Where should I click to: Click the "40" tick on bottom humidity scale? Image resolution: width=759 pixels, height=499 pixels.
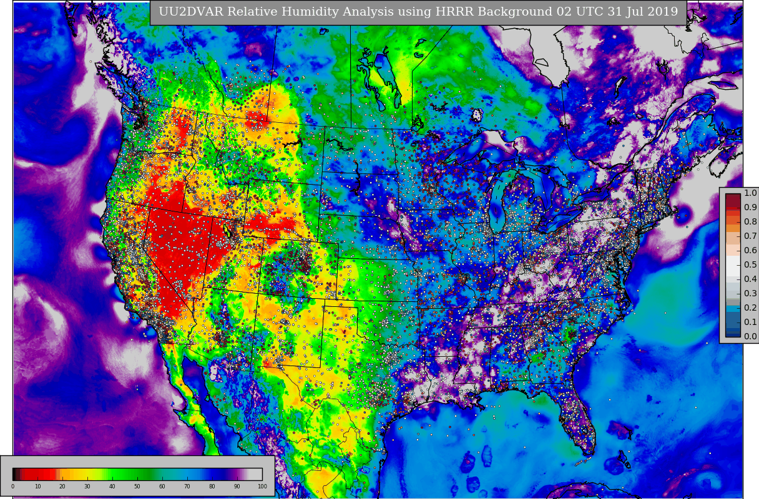[112, 487]
